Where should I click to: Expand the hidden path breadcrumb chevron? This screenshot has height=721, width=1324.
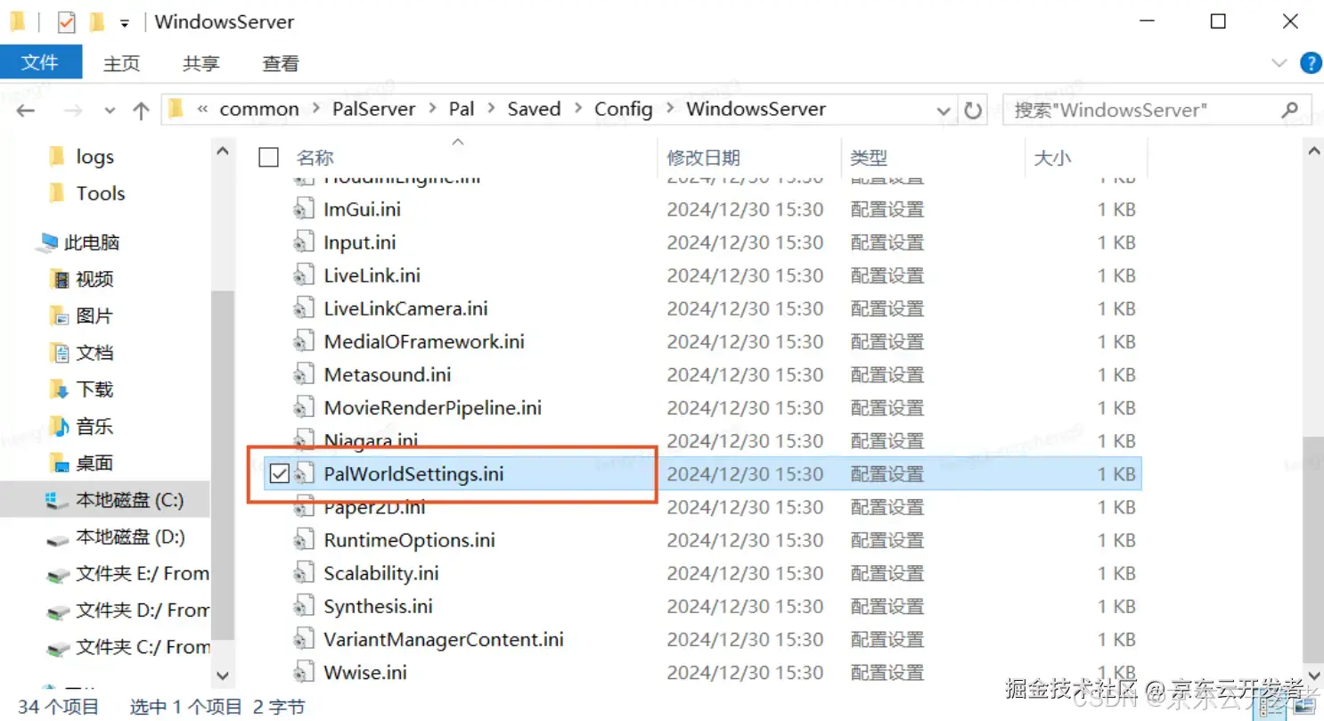[x=202, y=110]
